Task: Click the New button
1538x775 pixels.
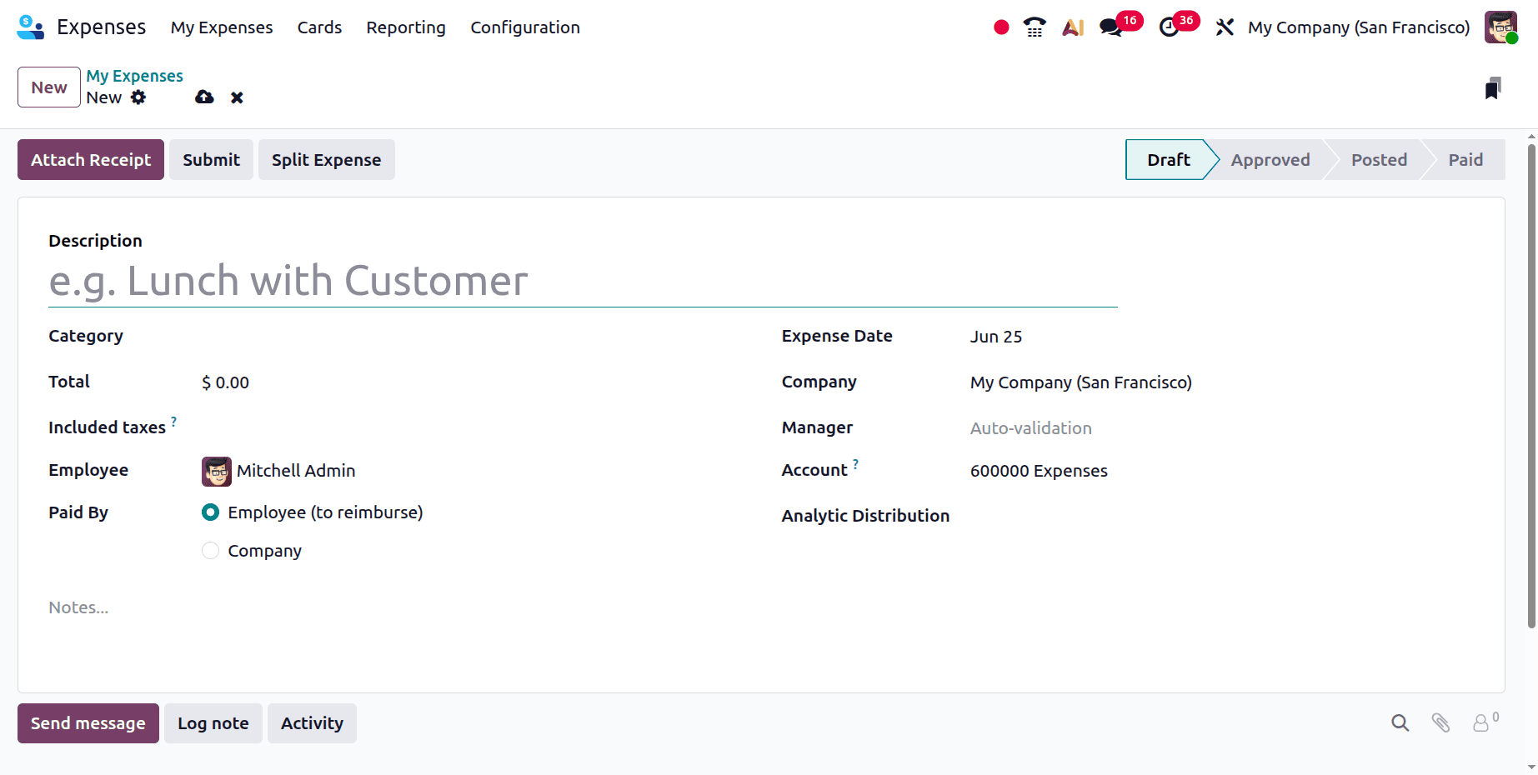Action: coord(49,87)
